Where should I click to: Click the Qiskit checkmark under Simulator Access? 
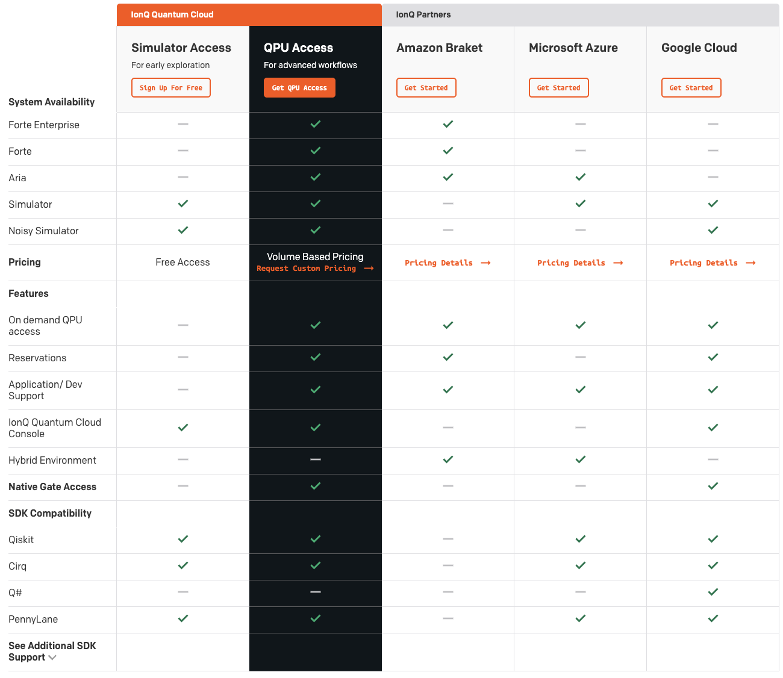(183, 539)
